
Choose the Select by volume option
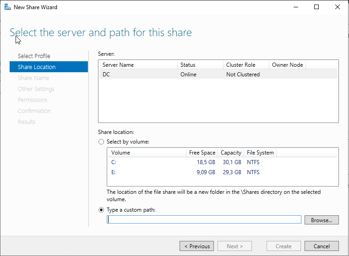point(101,142)
